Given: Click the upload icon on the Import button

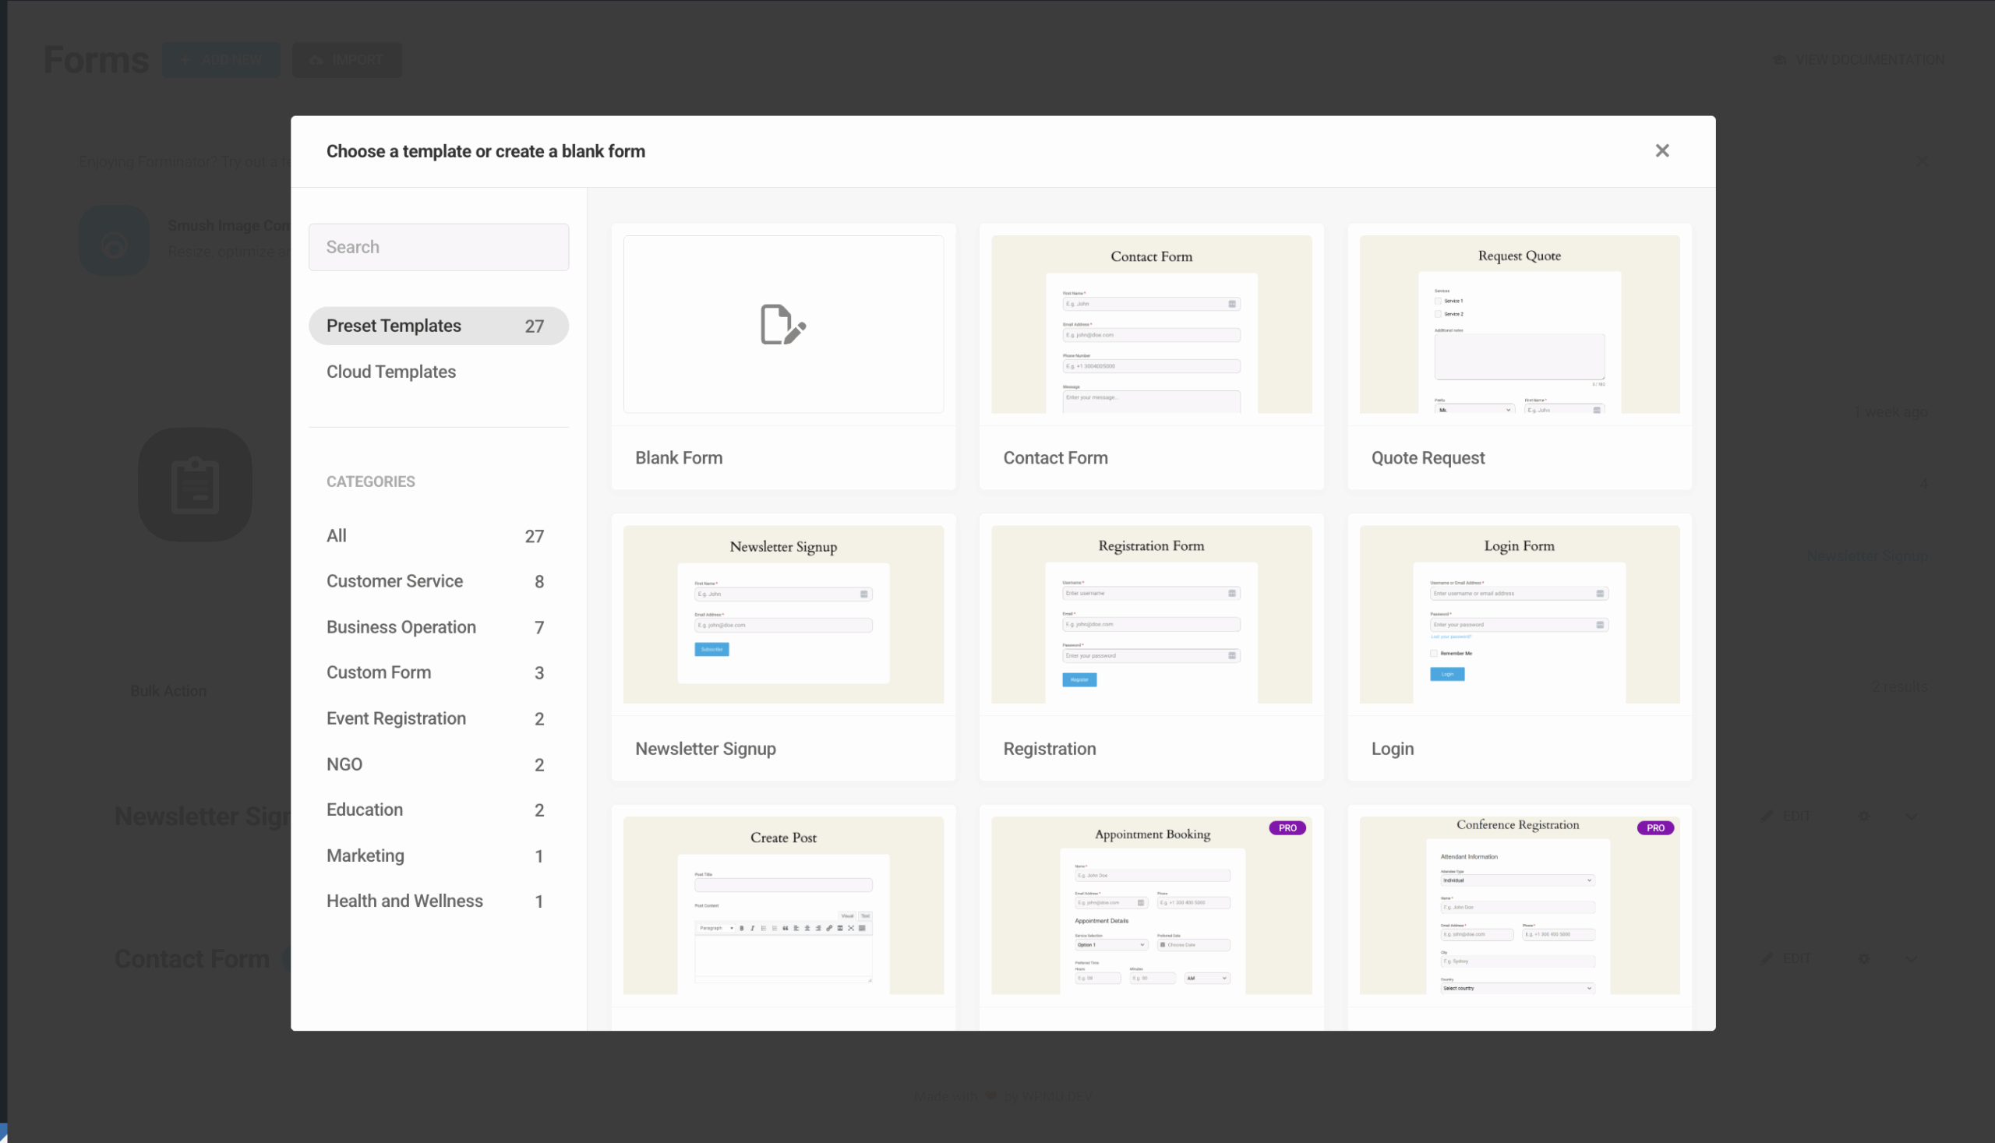Looking at the screenshot, I should (316, 61).
